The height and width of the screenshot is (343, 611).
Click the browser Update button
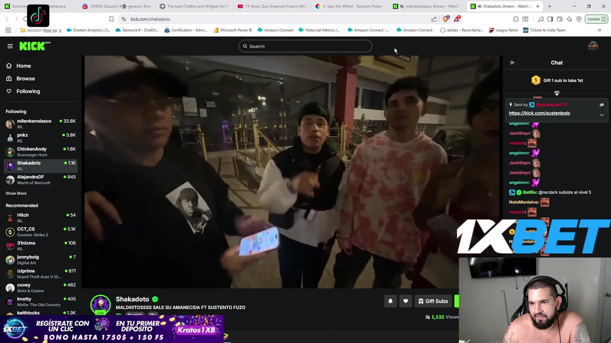596,19
